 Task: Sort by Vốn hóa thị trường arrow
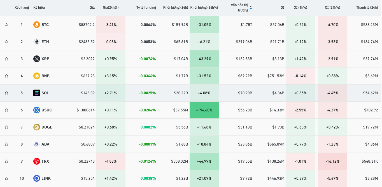tap(251, 8)
